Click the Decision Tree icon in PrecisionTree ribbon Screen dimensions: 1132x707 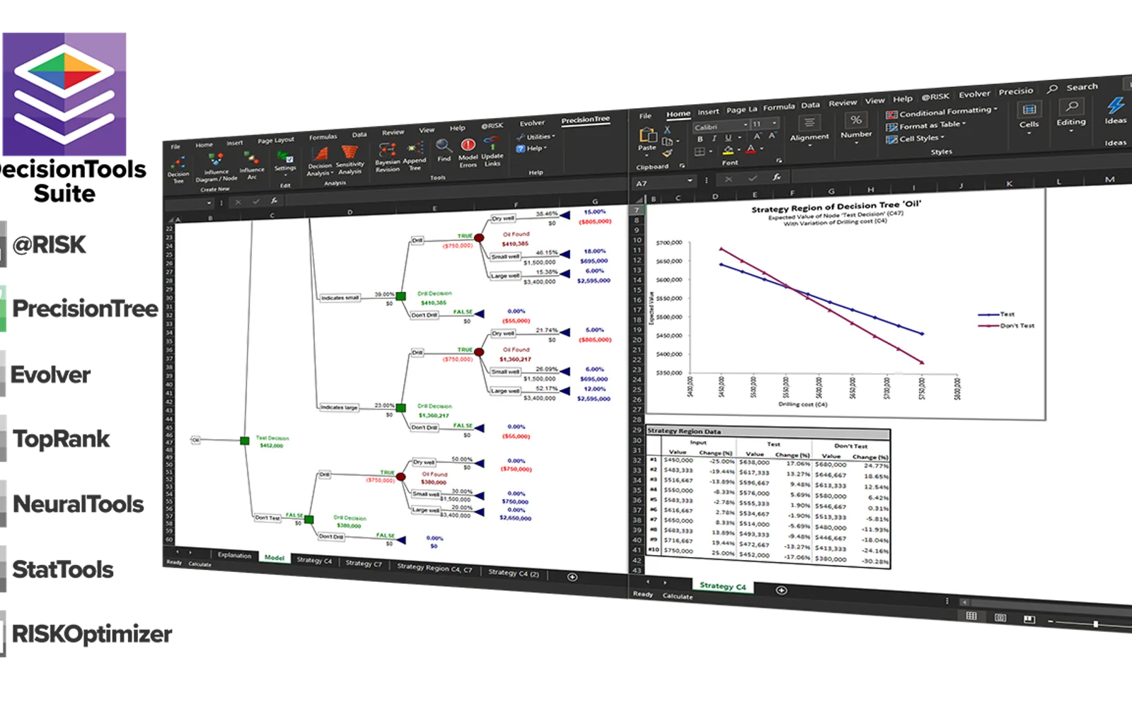coord(178,170)
